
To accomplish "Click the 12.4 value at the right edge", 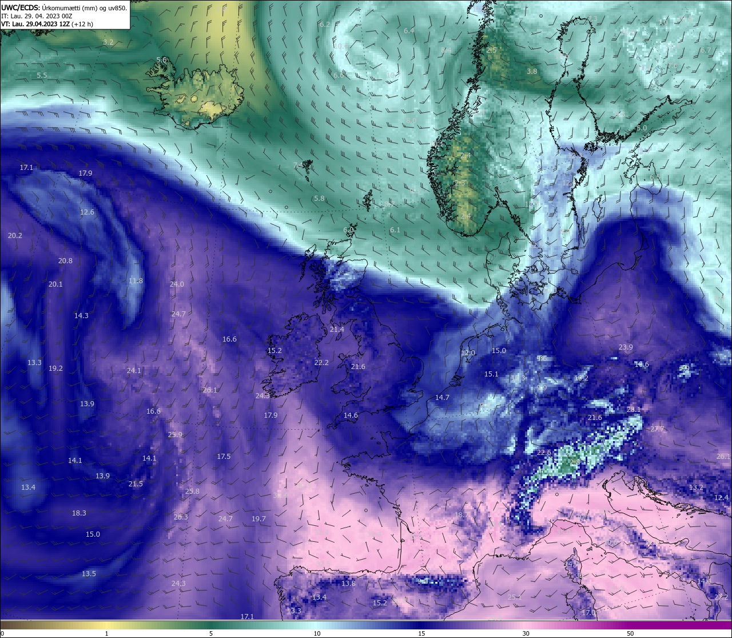I will [721, 497].
